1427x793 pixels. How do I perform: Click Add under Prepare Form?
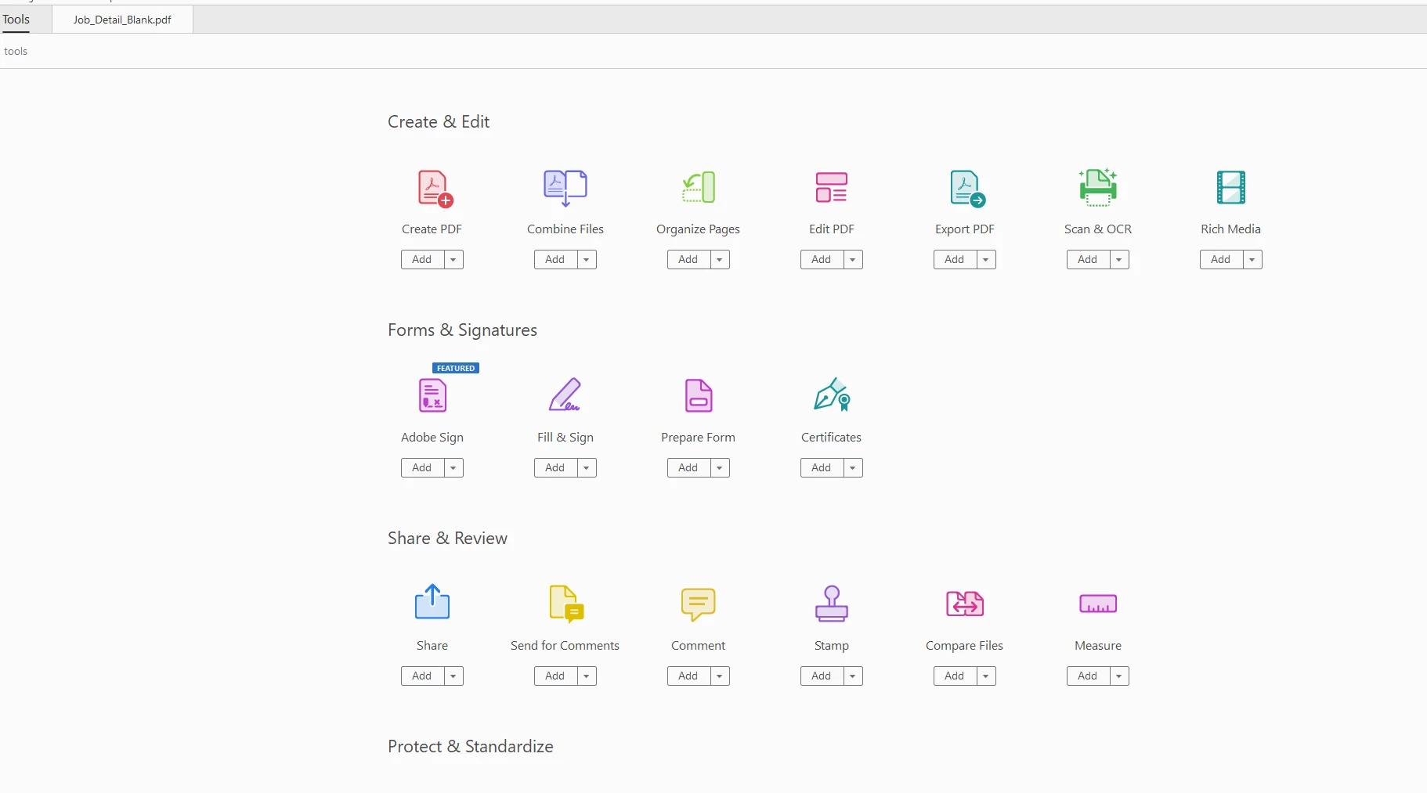click(x=688, y=468)
